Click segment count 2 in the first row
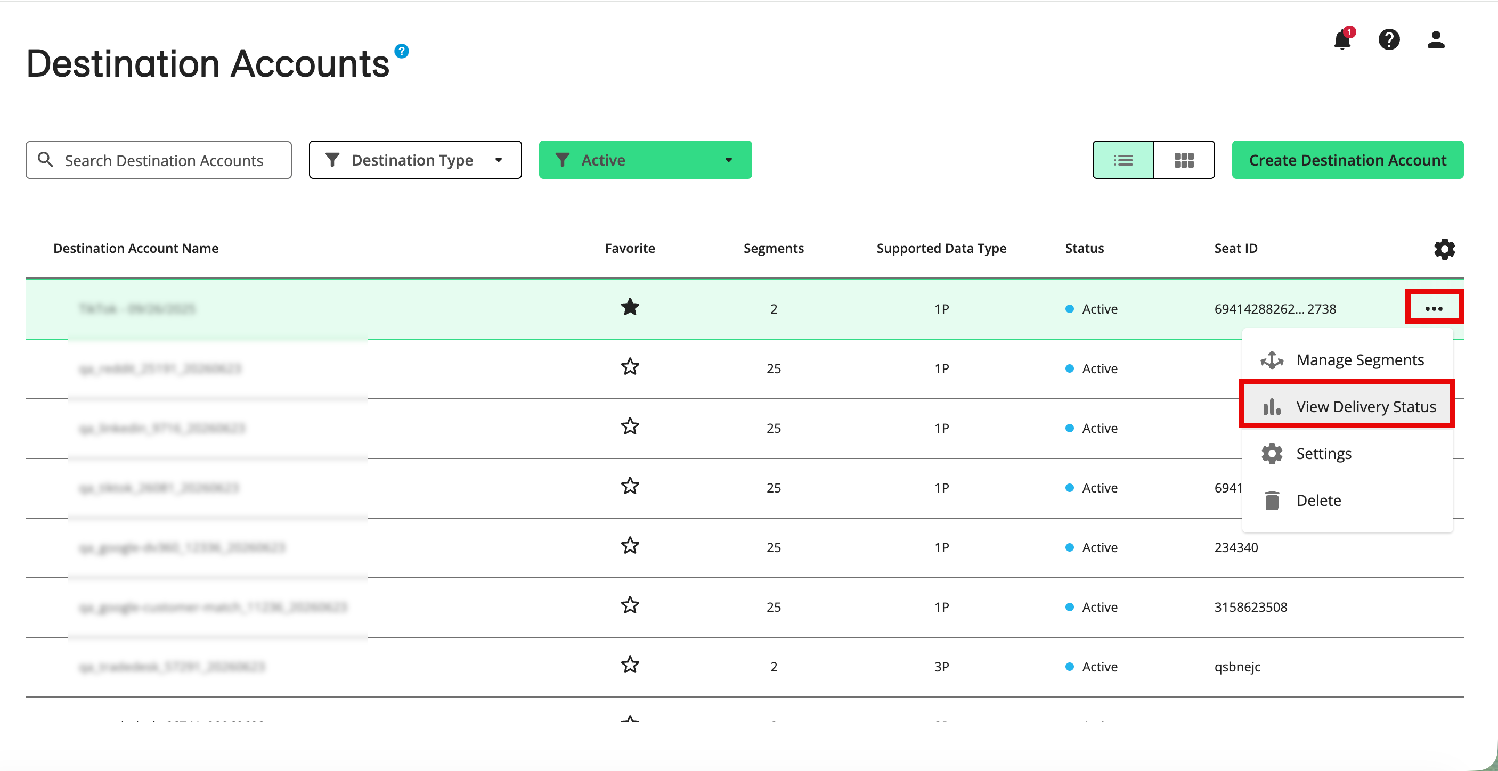The image size is (1498, 771). (774, 309)
